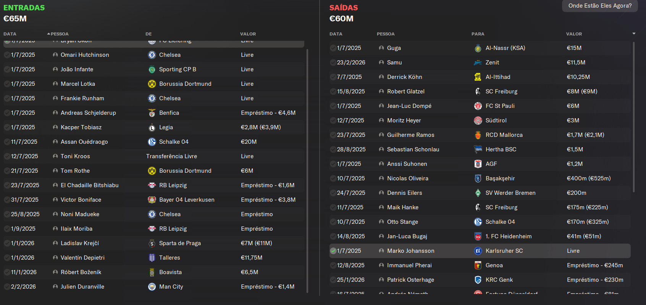646x305 pixels.
Task: Toggle the check circle on Guga's row
Action: (x=333, y=48)
